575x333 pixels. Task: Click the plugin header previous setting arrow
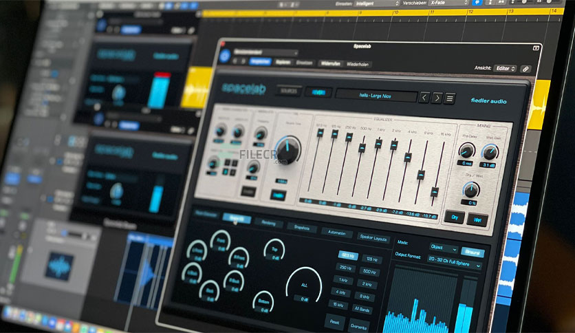(x=236, y=61)
